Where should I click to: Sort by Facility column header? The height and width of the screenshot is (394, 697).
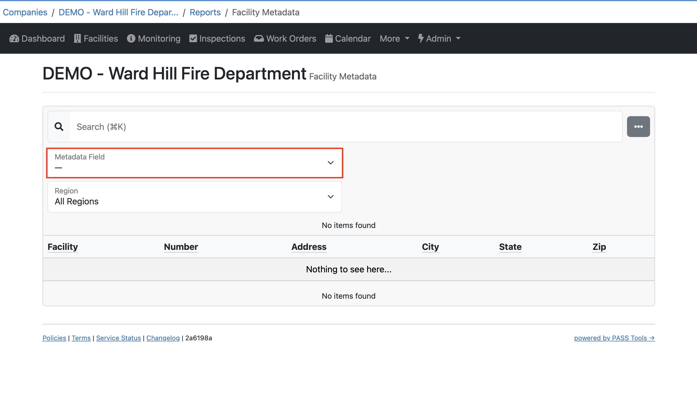pos(63,247)
